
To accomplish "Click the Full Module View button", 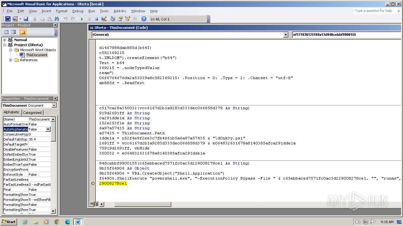I will click(x=96, y=204).
